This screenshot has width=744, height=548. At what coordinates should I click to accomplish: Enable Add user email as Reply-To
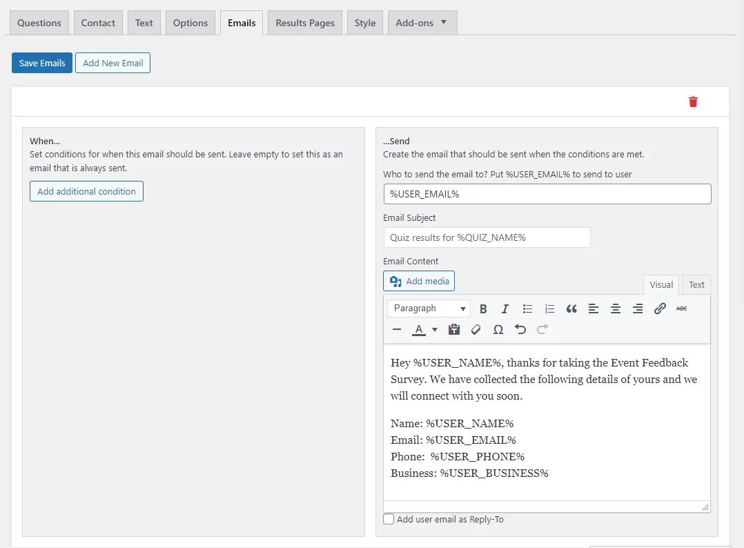coord(389,519)
